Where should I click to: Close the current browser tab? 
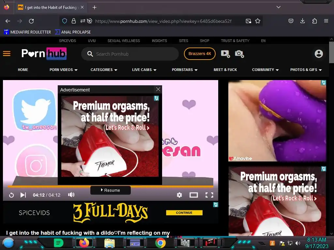82,7
